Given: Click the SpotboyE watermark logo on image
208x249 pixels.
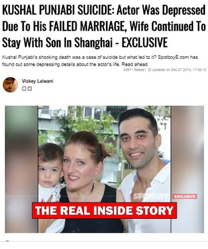Looking at the screenshot, I should pyautogui.click(x=150, y=197).
